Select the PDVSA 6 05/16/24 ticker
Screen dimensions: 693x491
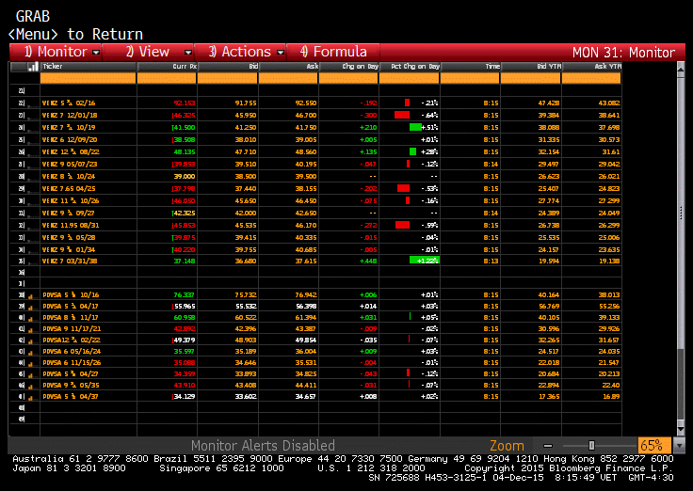(x=72, y=352)
